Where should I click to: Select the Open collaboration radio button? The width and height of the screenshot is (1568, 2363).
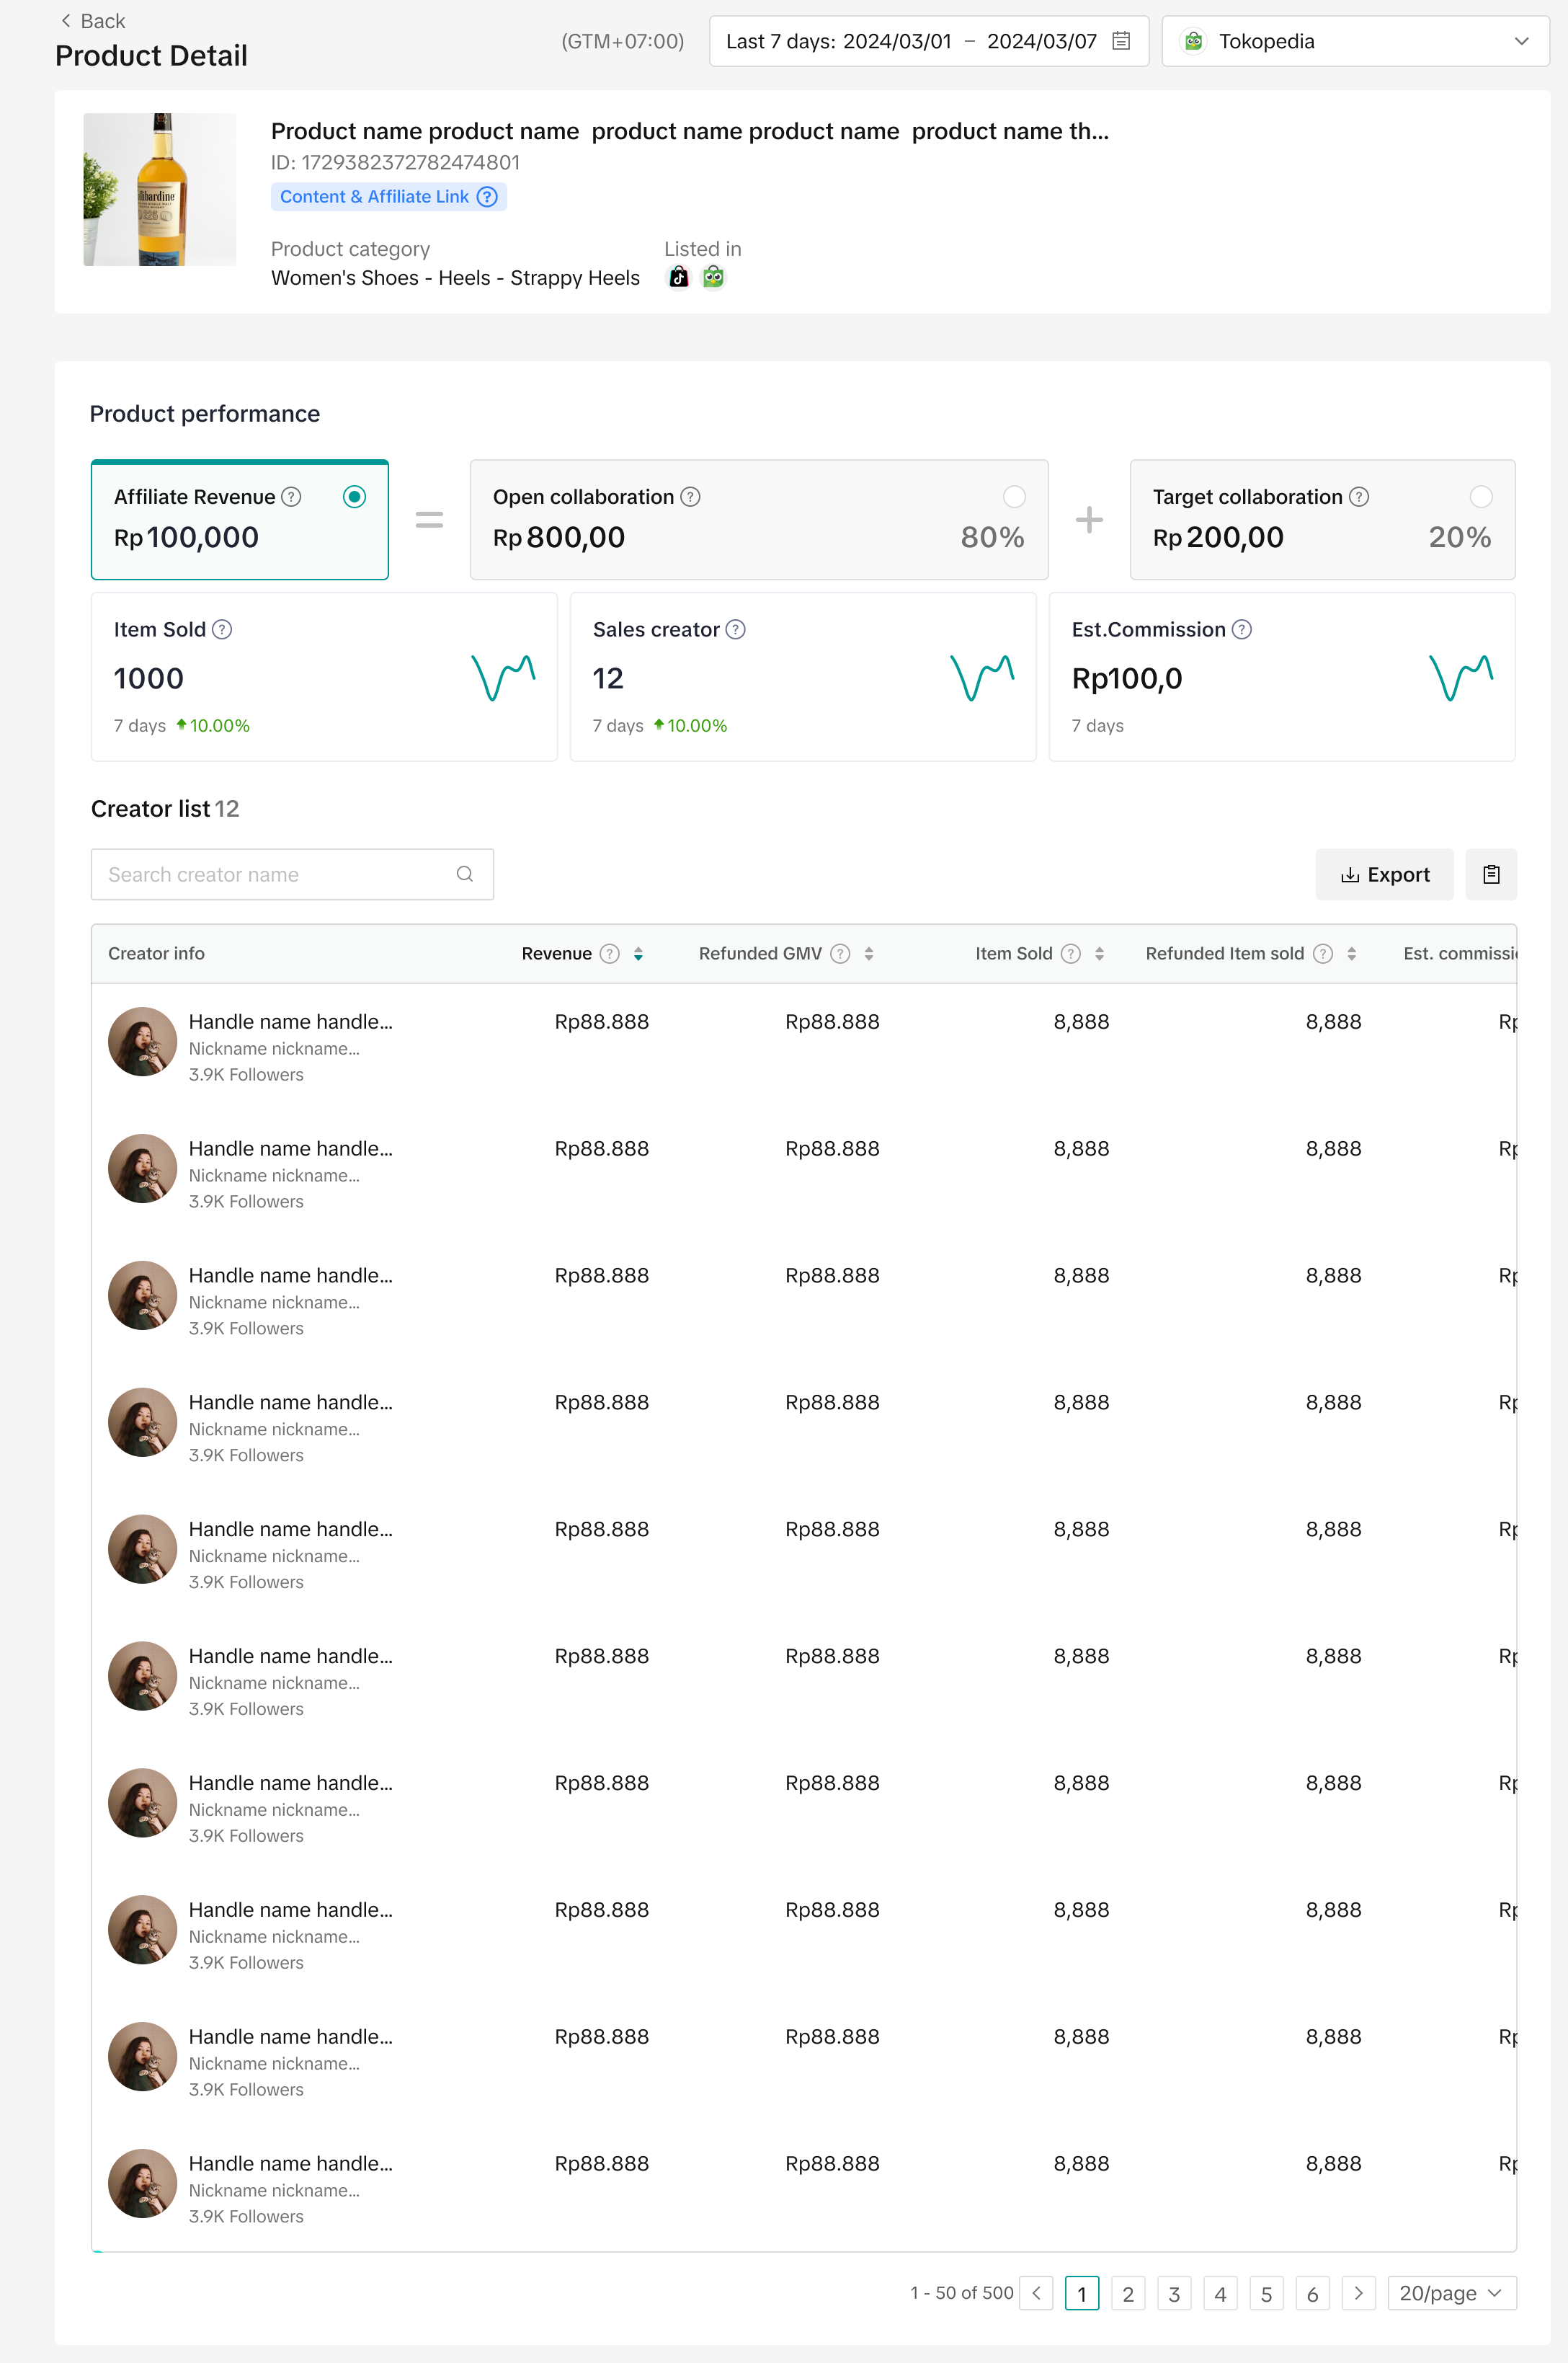(x=1013, y=497)
